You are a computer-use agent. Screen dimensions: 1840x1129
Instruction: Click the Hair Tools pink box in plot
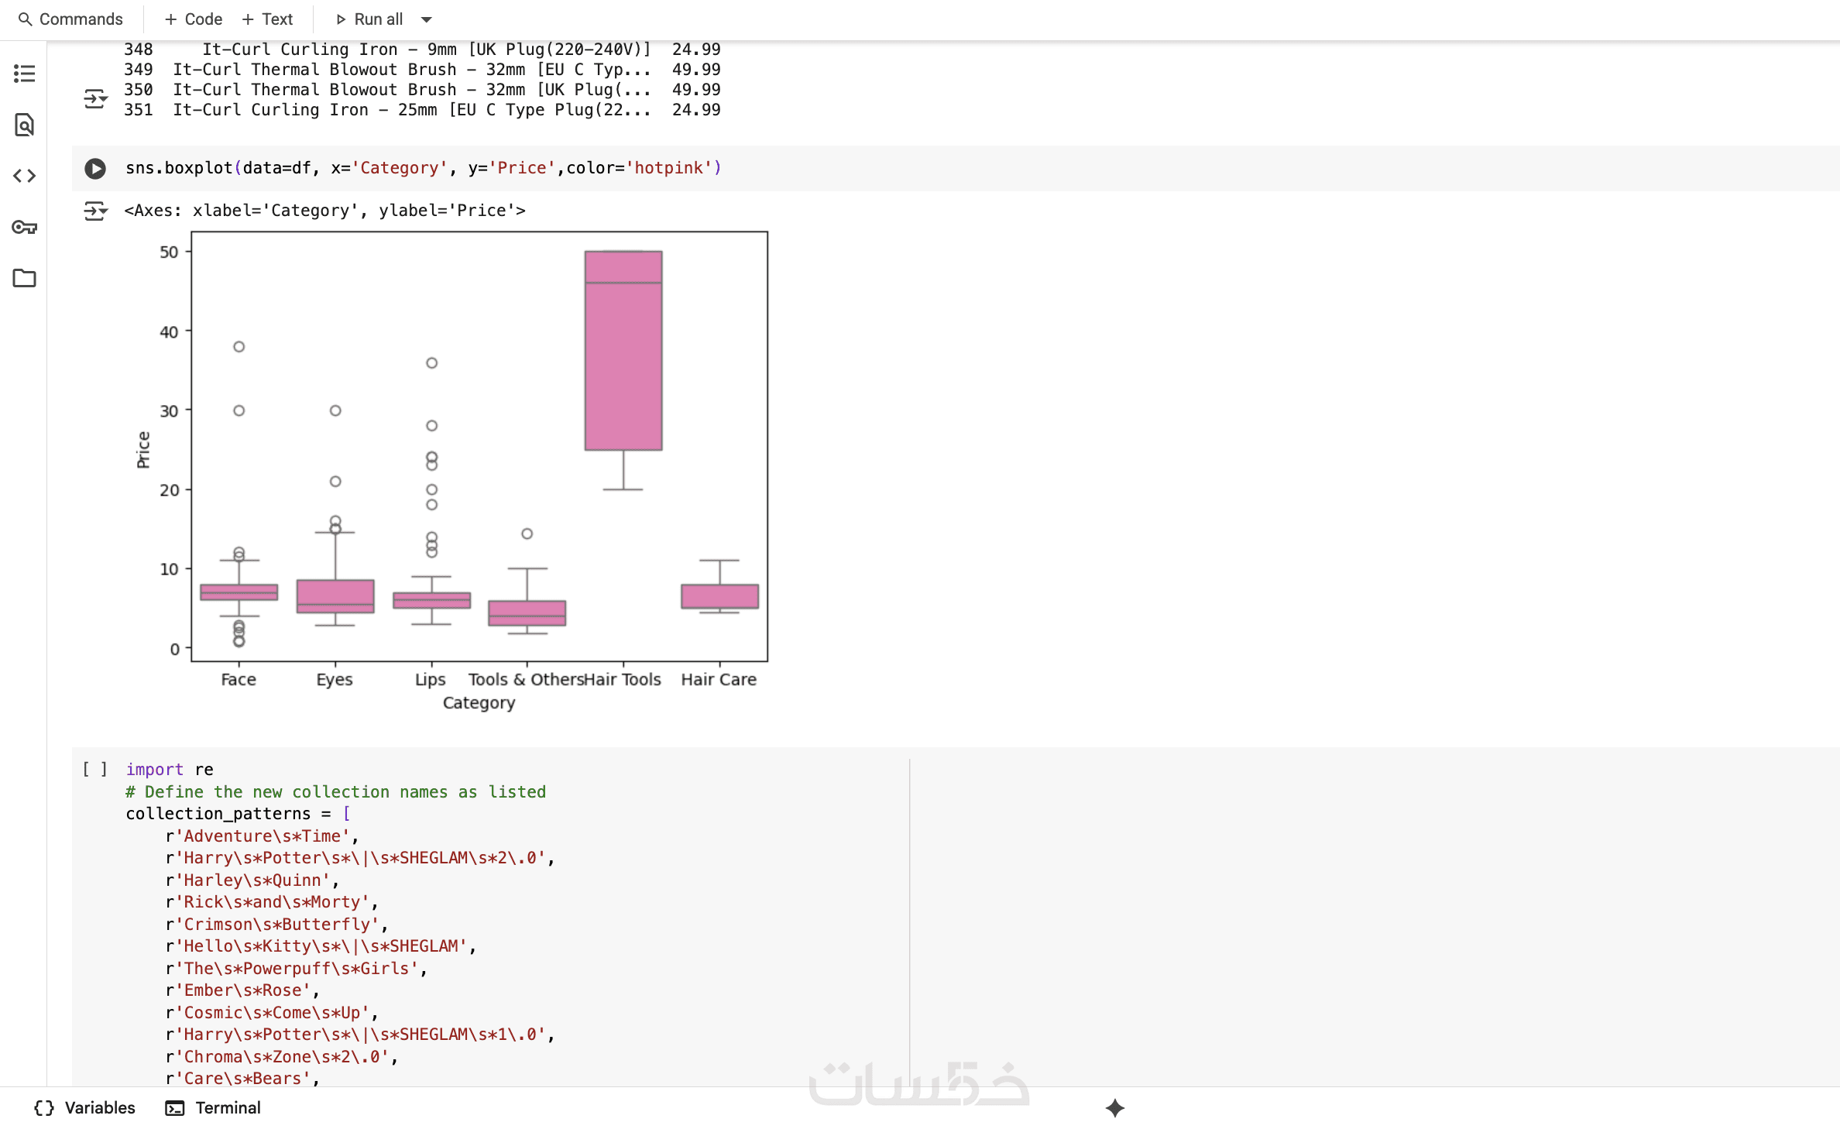point(623,364)
